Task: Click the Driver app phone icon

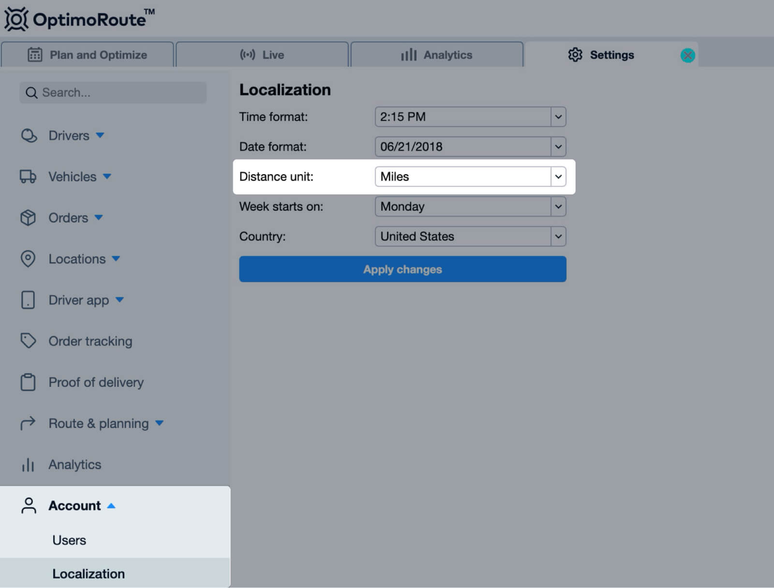Action: 28,300
